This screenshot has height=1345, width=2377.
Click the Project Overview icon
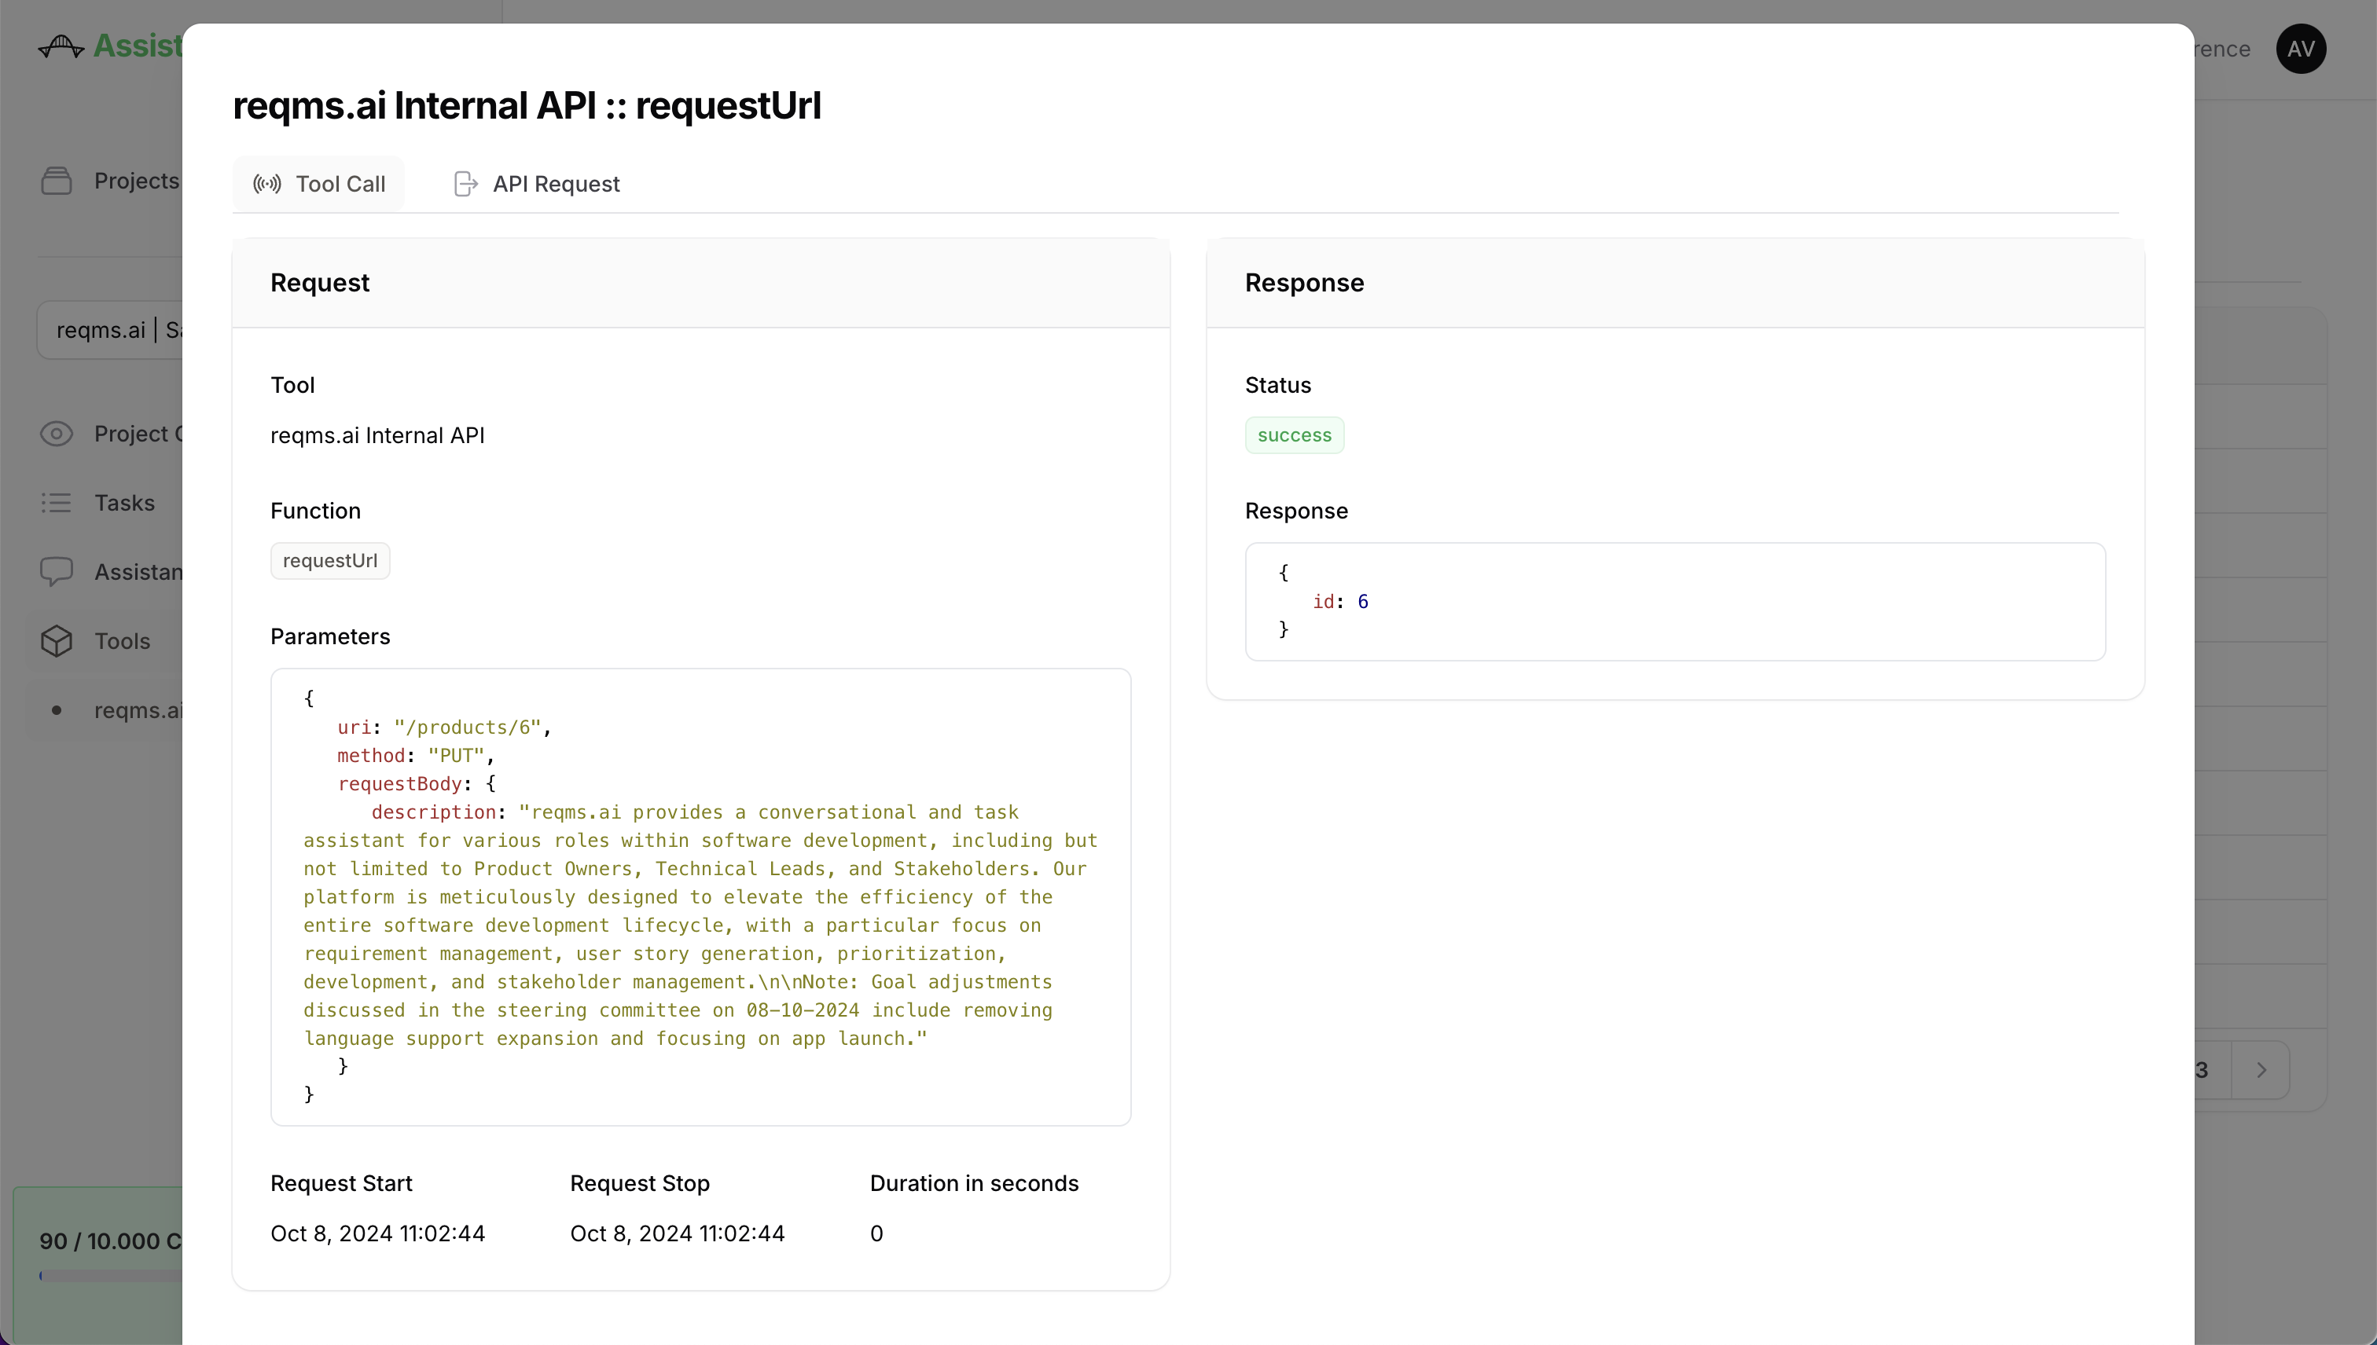point(56,433)
